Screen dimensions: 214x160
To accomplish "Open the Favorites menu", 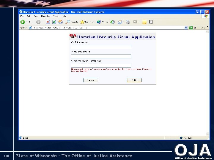I will pyautogui.click(x=46, y=16).
